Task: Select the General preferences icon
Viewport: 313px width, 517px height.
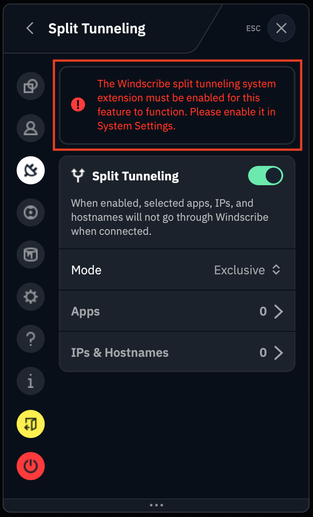Action: 30,86
